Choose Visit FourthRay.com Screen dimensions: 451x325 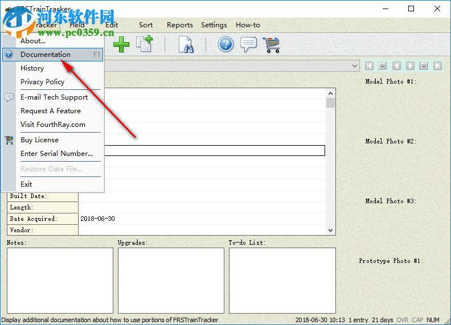(53, 125)
